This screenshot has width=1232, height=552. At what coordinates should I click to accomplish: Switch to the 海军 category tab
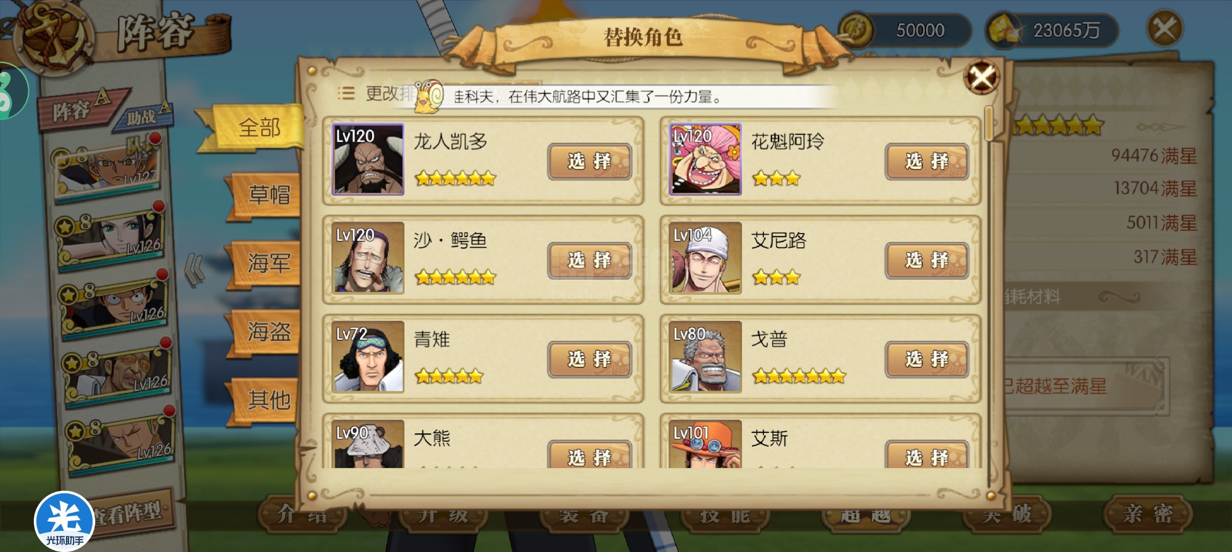click(x=268, y=263)
